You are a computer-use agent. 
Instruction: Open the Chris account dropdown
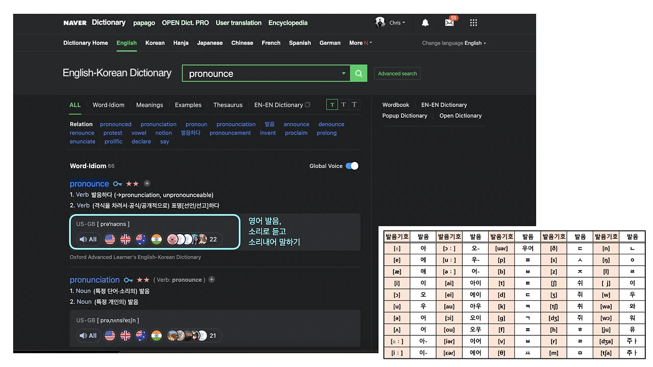pyautogui.click(x=397, y=23)
